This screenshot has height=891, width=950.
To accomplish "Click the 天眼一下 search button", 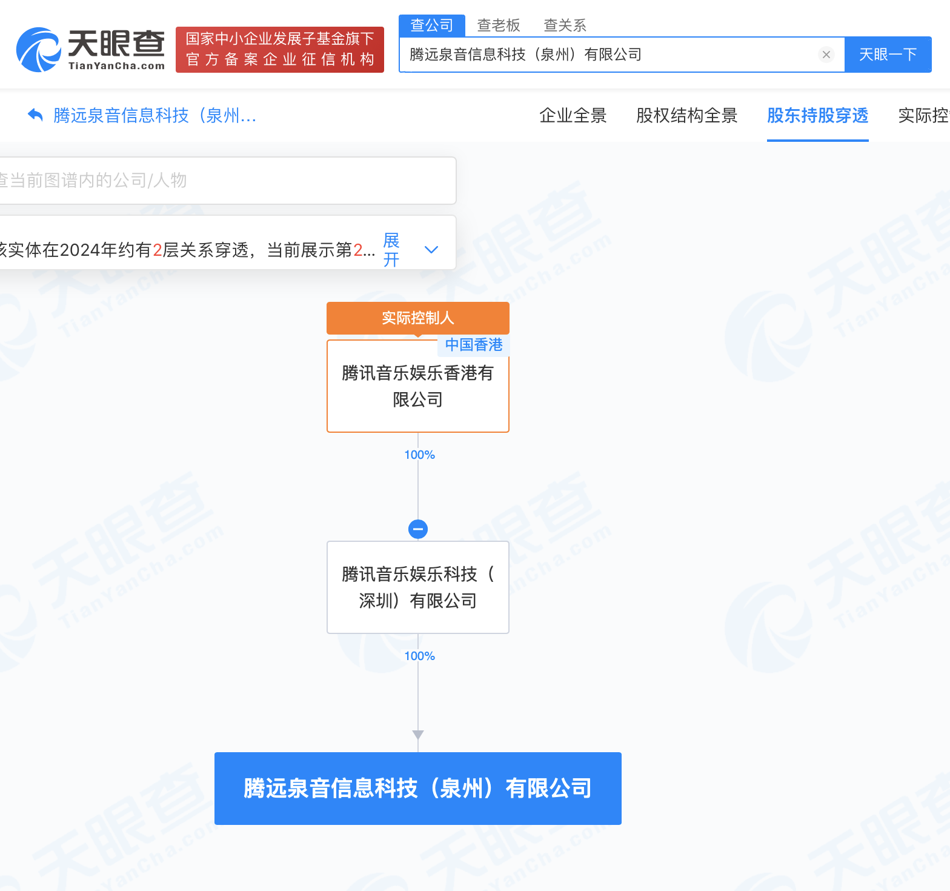I will (x=888, y=55).
